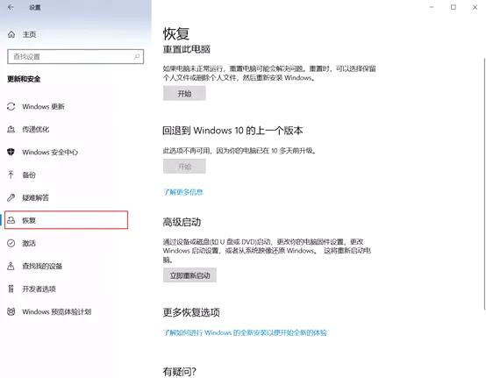Click the 开发者选项 icon
The height and width of the screenshot is (378, 486).
pos(11,289)
